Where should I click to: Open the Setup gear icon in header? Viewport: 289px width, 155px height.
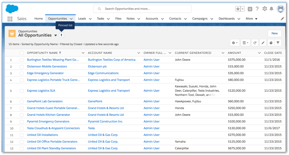pyautogui.click(x=265, y=9)
